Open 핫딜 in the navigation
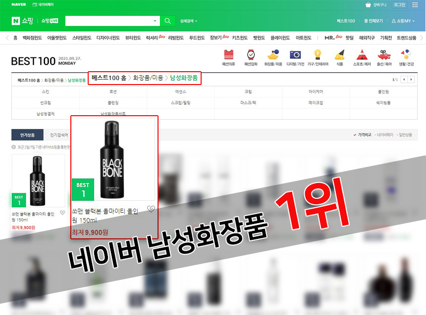Screen dimensions: 426x315 (349, 38)
